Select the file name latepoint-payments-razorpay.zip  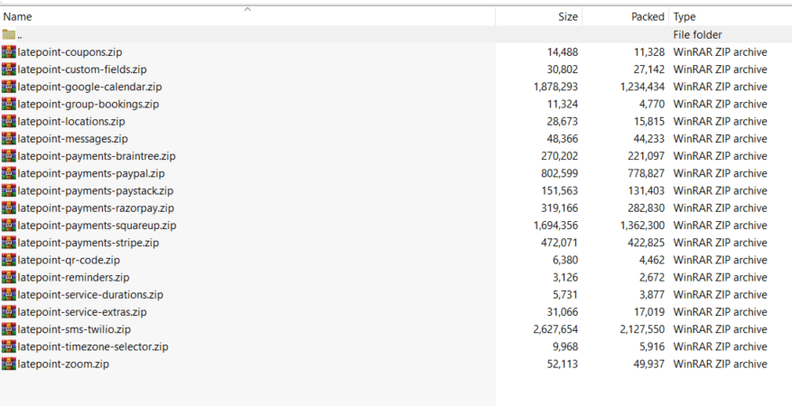tap(96, 208)
